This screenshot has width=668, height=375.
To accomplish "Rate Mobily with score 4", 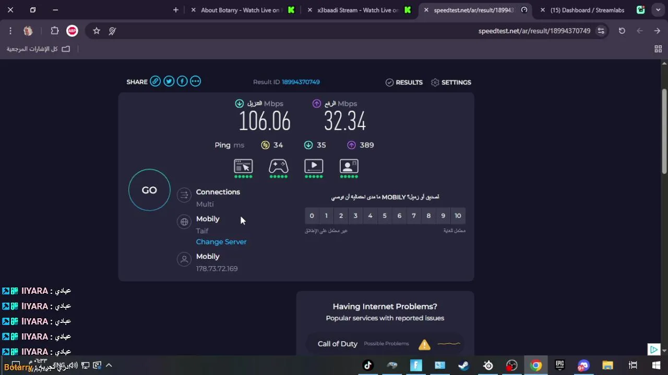I will point(370,216).
